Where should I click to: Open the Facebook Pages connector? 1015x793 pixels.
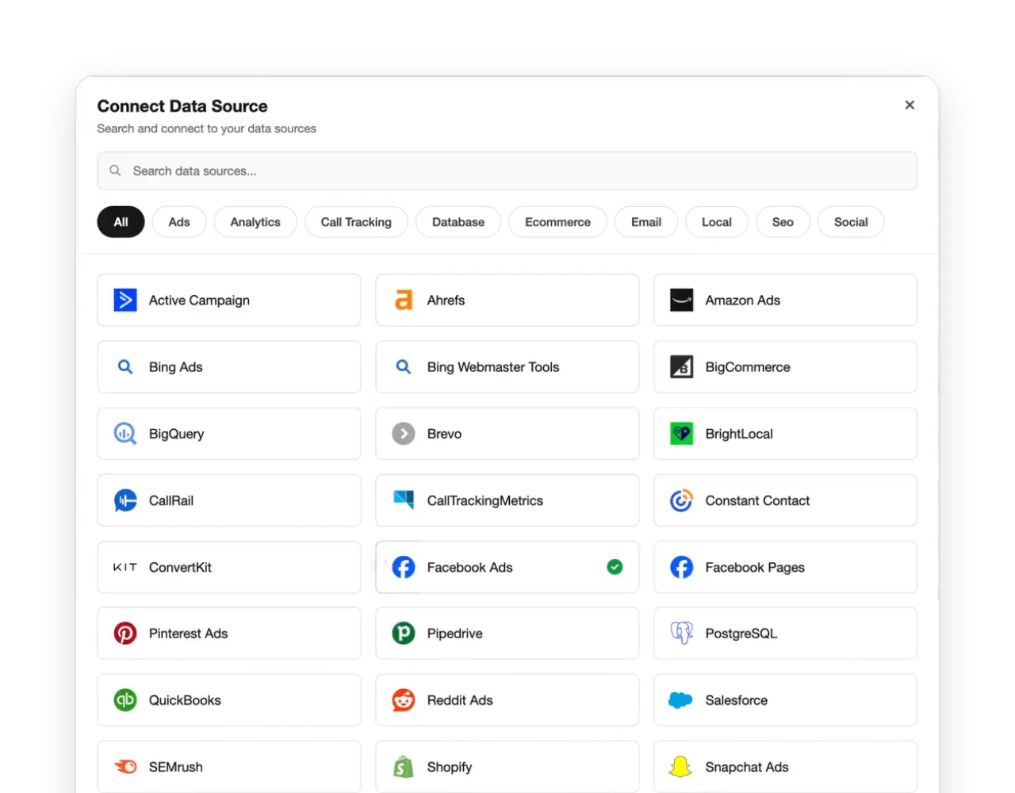[x=786, y=567]
